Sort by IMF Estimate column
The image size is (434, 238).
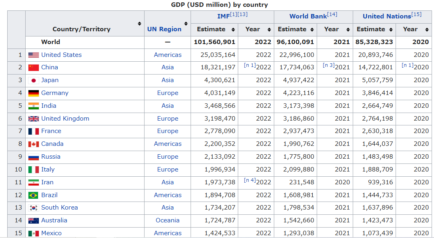coord(233,30)
